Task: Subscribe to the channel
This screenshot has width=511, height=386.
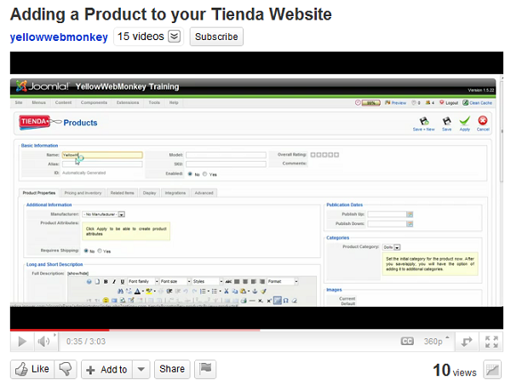Action: pos(216,37)
